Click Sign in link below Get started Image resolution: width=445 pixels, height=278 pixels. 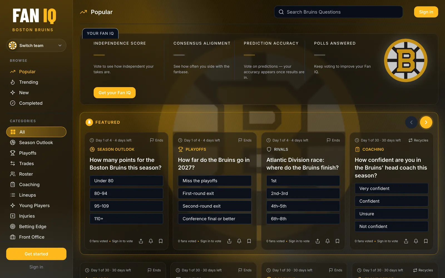pyautogui.click(x=36, y=267)
